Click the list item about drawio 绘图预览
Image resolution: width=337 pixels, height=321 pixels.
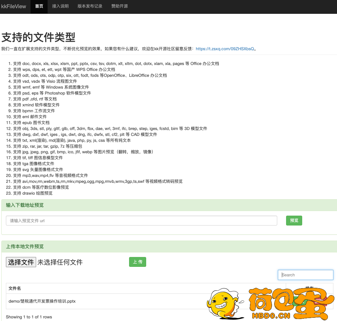coord(33,193)
